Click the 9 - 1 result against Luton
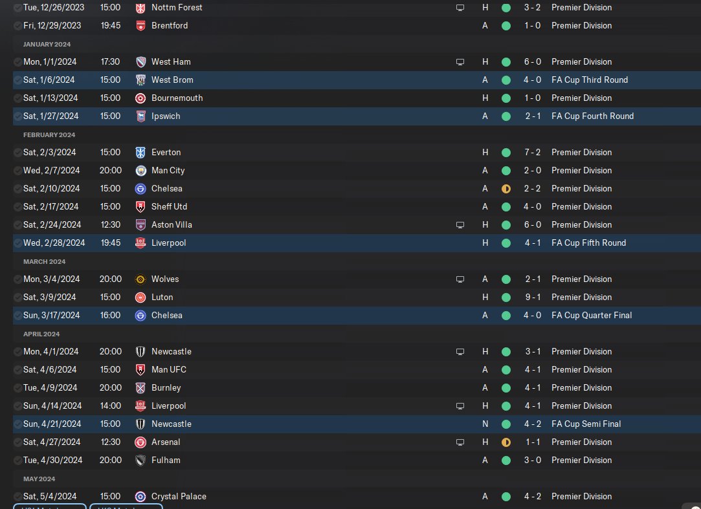The width and height of the screenshot is (701, 509). 532,297
